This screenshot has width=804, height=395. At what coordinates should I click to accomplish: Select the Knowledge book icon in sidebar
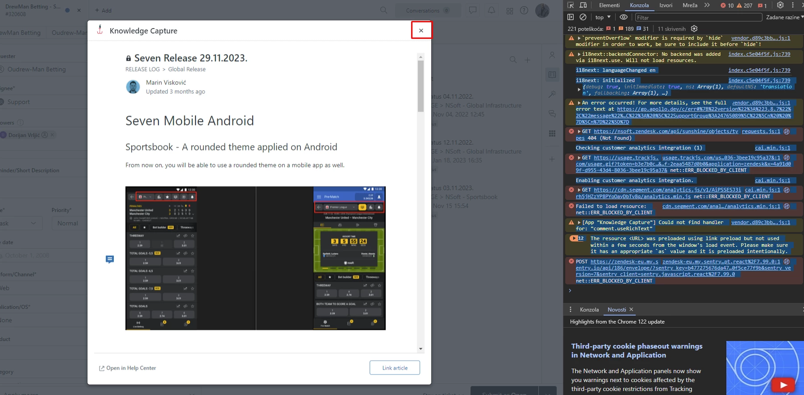[x=552, y=75]
